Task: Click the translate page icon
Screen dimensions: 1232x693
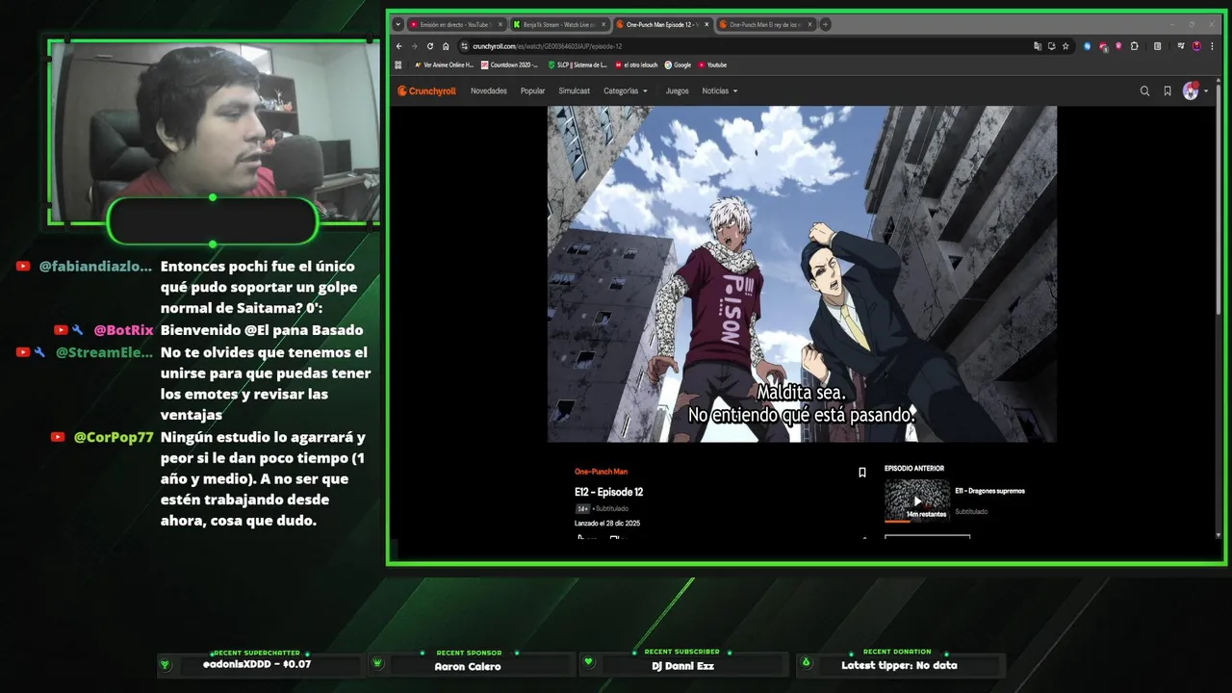Action: click(1038, 46)
